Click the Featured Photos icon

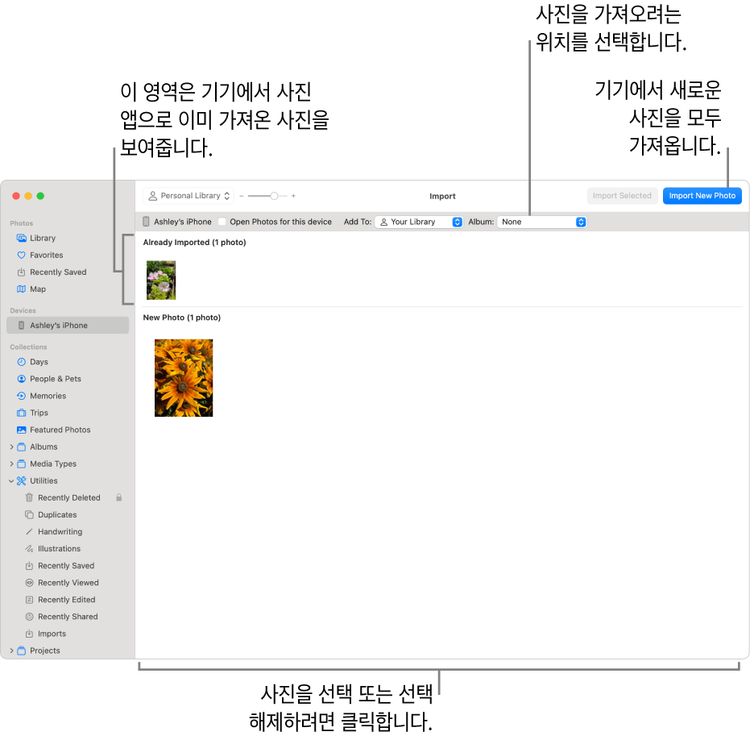click(21, 430)
